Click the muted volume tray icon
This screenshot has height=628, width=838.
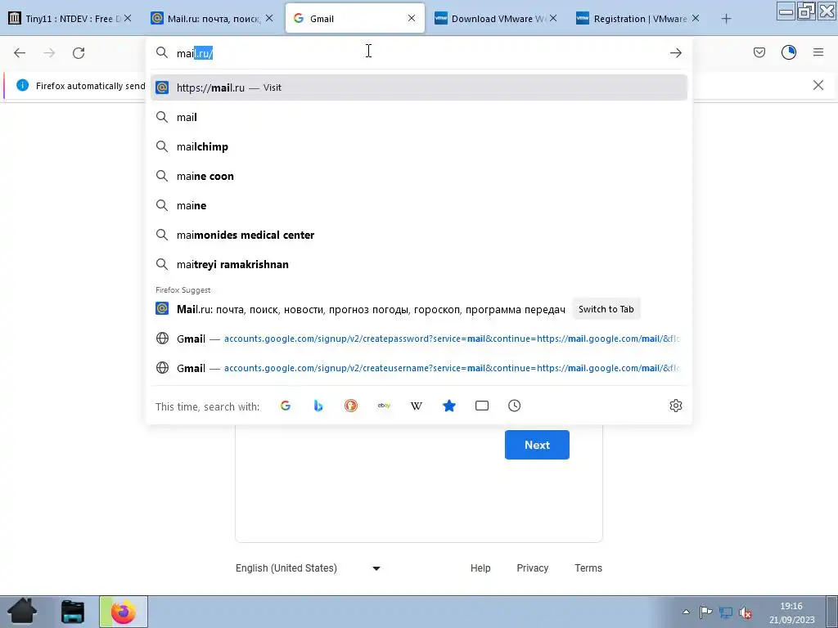(745, 612)
